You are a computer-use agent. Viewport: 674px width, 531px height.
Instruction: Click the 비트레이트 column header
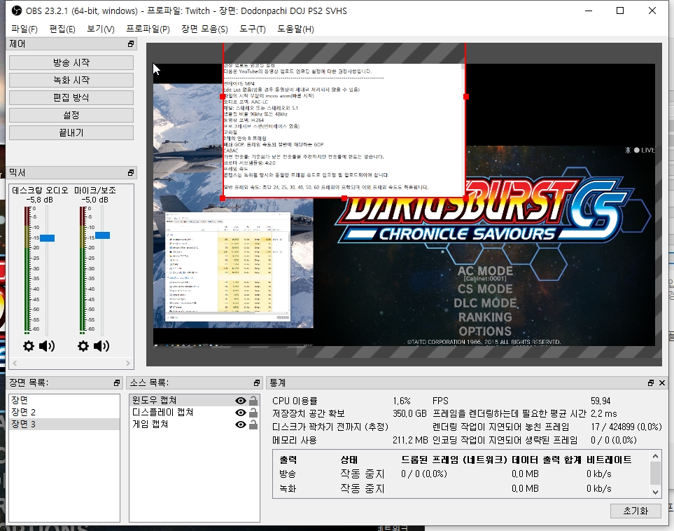click(609, 460)
